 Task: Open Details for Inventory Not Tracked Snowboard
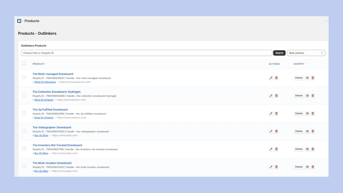[x=299, y=149]
